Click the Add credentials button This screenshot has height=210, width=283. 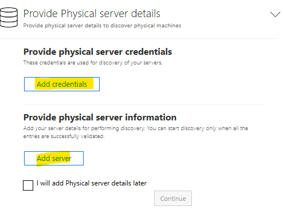point(62,84)
